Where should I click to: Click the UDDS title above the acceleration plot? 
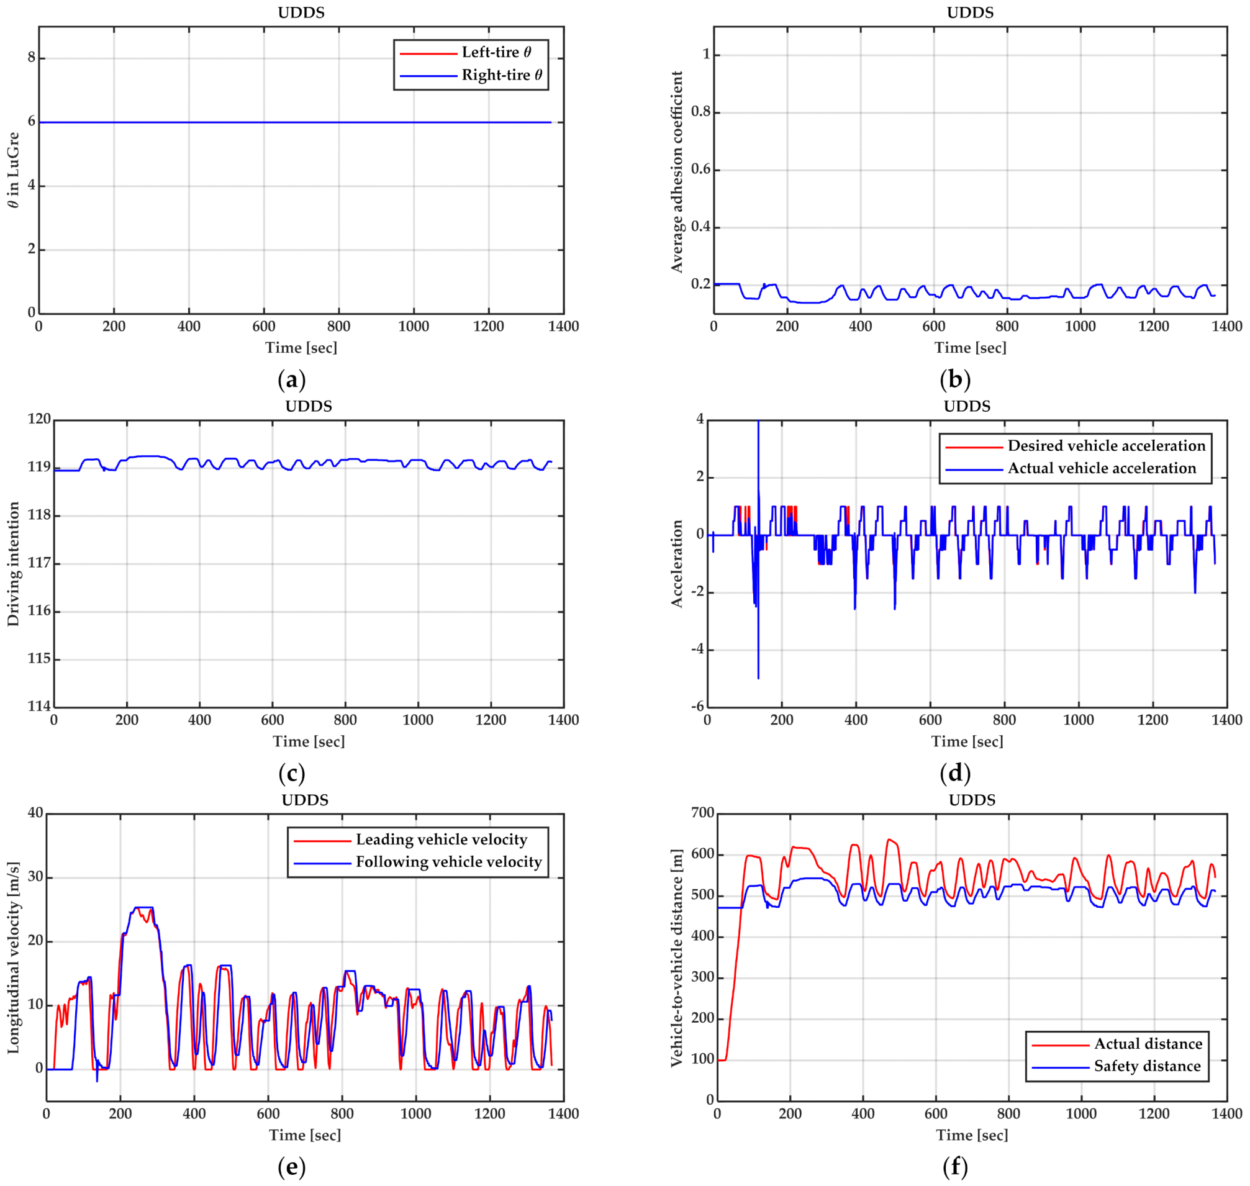967,407
